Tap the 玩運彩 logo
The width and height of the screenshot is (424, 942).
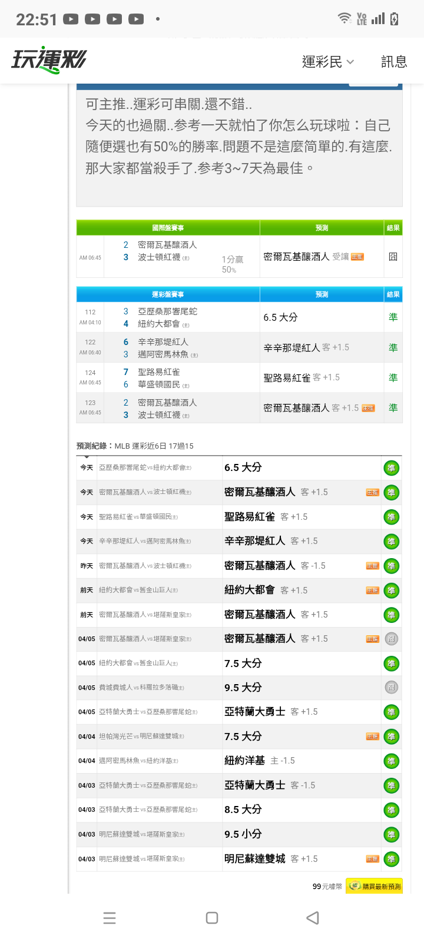[49, 60]
